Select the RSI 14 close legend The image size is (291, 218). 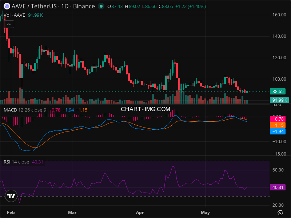(16, 162)
